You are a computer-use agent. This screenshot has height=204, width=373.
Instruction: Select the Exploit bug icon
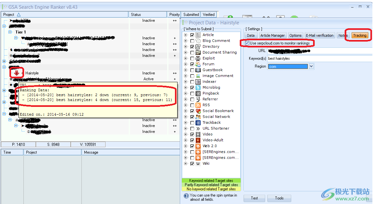pyautogui.click(x=198, y=58)
